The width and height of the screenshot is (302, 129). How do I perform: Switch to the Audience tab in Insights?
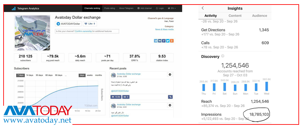[259, 16]
